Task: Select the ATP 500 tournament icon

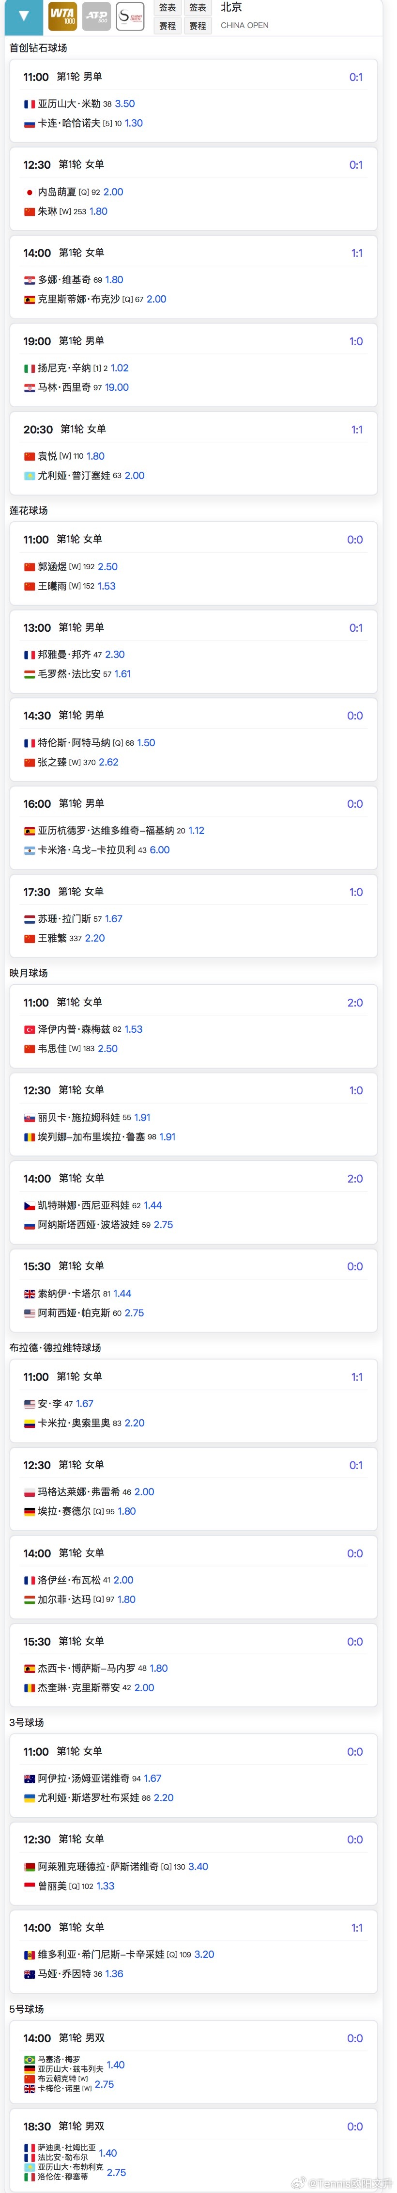Action: click(x=97, y=16)
